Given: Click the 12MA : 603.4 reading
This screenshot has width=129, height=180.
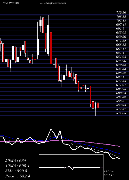Looking at the screenshot, I should (17, 166).
